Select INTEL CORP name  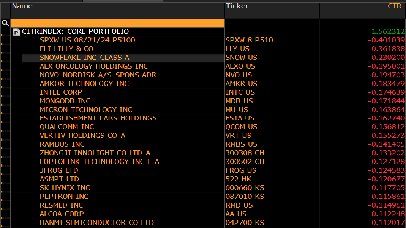click(x=61, y=92)
